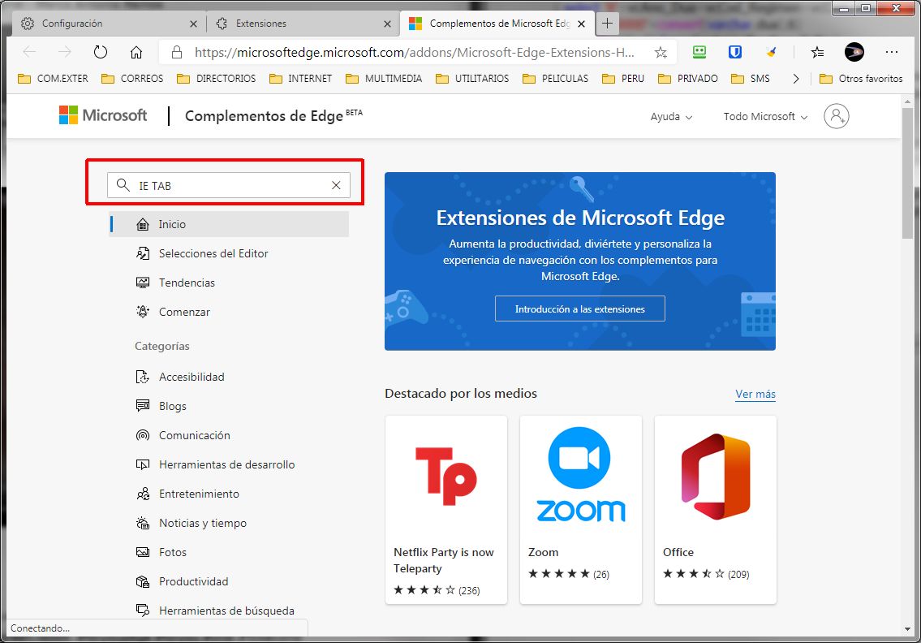Open the Favorites list icon
The width and height of the screenshot is (921, 643).
click(817, 52)
